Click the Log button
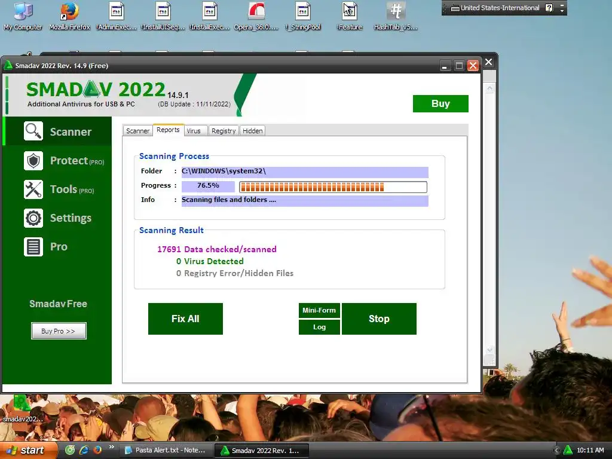 [x=319, y=327]
